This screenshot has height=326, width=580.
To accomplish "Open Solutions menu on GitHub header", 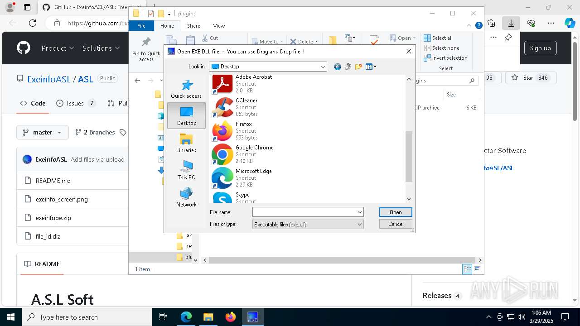I will point(101,48).
